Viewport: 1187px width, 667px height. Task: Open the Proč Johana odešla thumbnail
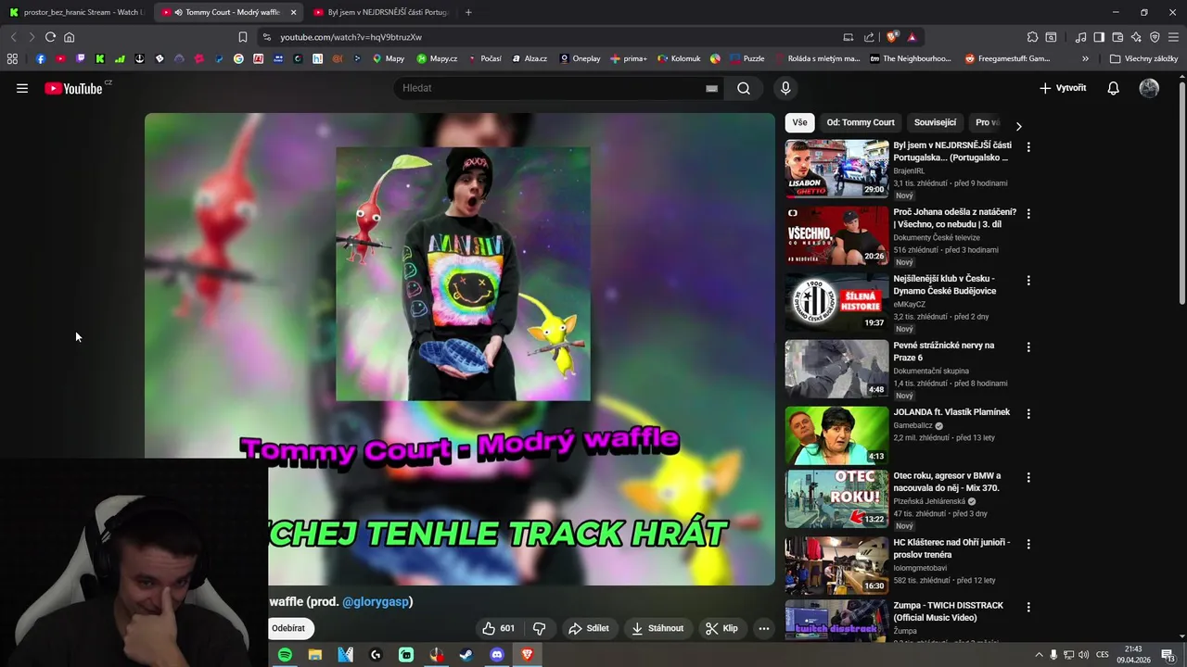(836, 235)
